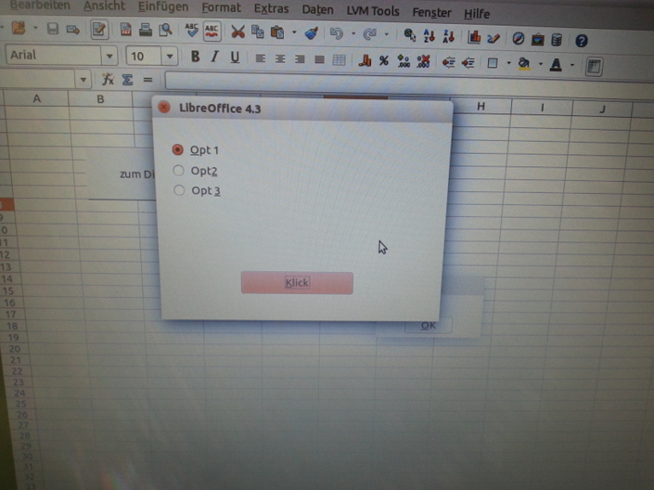Apply the font color A swatch
Viewport: 654px width, 490px height.
click(x=556, y=65)
